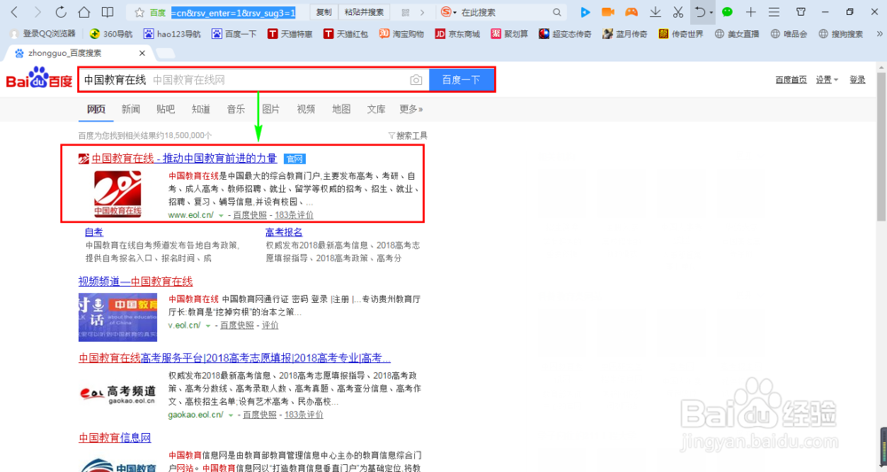Open the reading mode book icon
The image size is (887, 472).
(x=107, y=12)
